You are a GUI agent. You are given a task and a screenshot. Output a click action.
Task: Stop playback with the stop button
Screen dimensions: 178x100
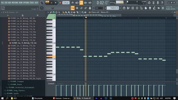pos(56,3)
